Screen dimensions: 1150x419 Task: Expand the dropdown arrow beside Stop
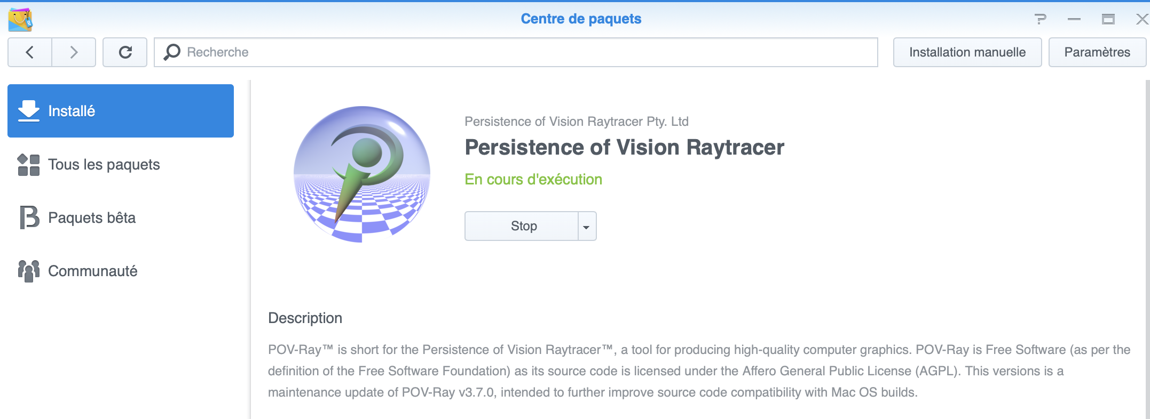[x=586, y=227]
